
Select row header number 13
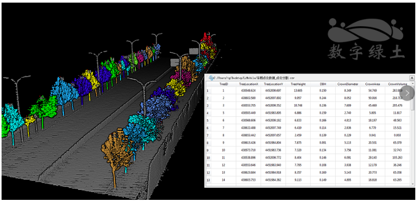click(x=208, y=180)
